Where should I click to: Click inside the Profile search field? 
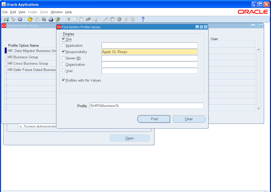click(x=146, y=106)
